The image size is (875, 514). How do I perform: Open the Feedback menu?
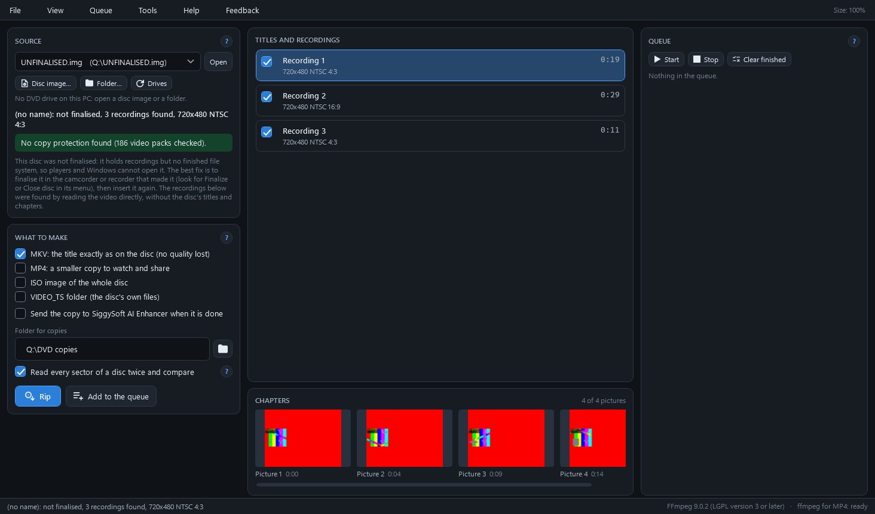(243, 10)
